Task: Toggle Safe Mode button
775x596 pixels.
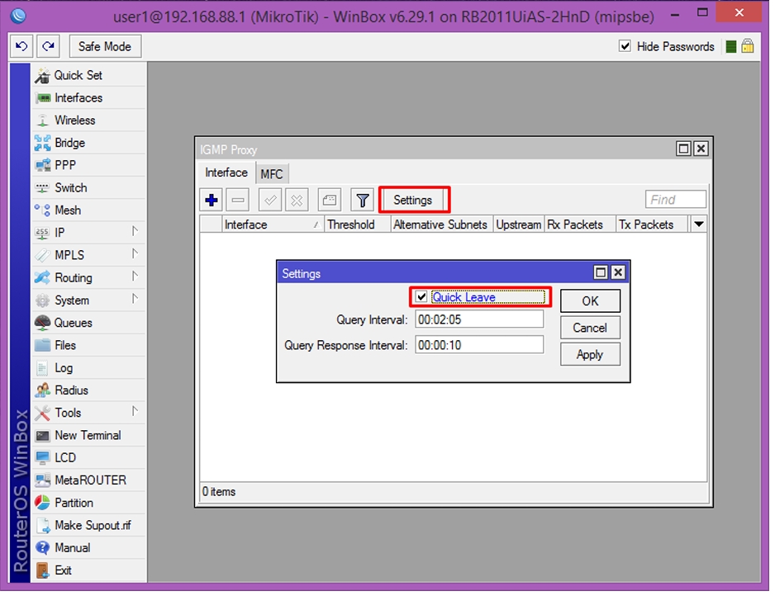Action: point(105,46)
